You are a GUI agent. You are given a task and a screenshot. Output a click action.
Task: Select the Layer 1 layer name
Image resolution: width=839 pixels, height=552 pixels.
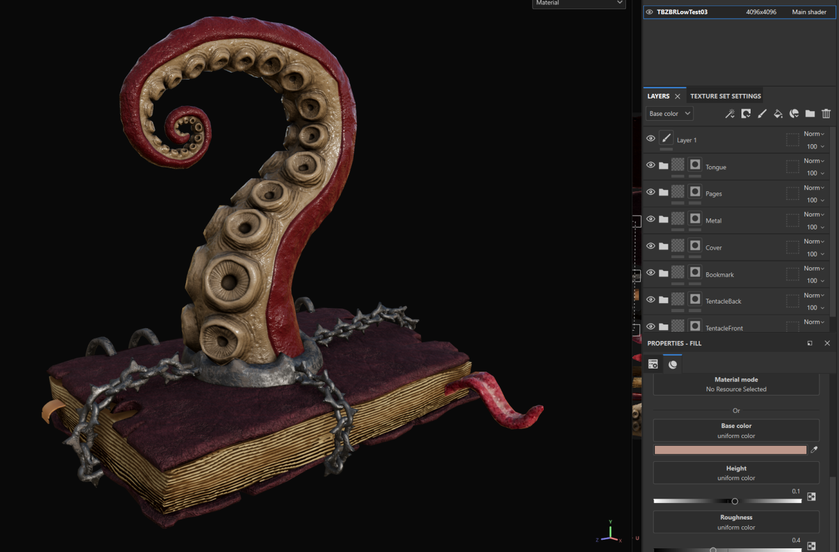click(686, 140)
